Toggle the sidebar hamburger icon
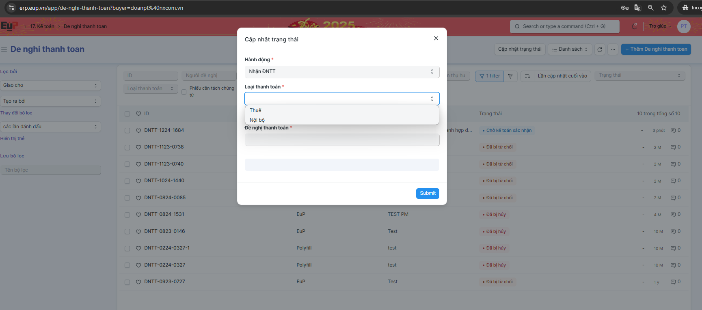 pyautogui.click(x=4, y=50)
